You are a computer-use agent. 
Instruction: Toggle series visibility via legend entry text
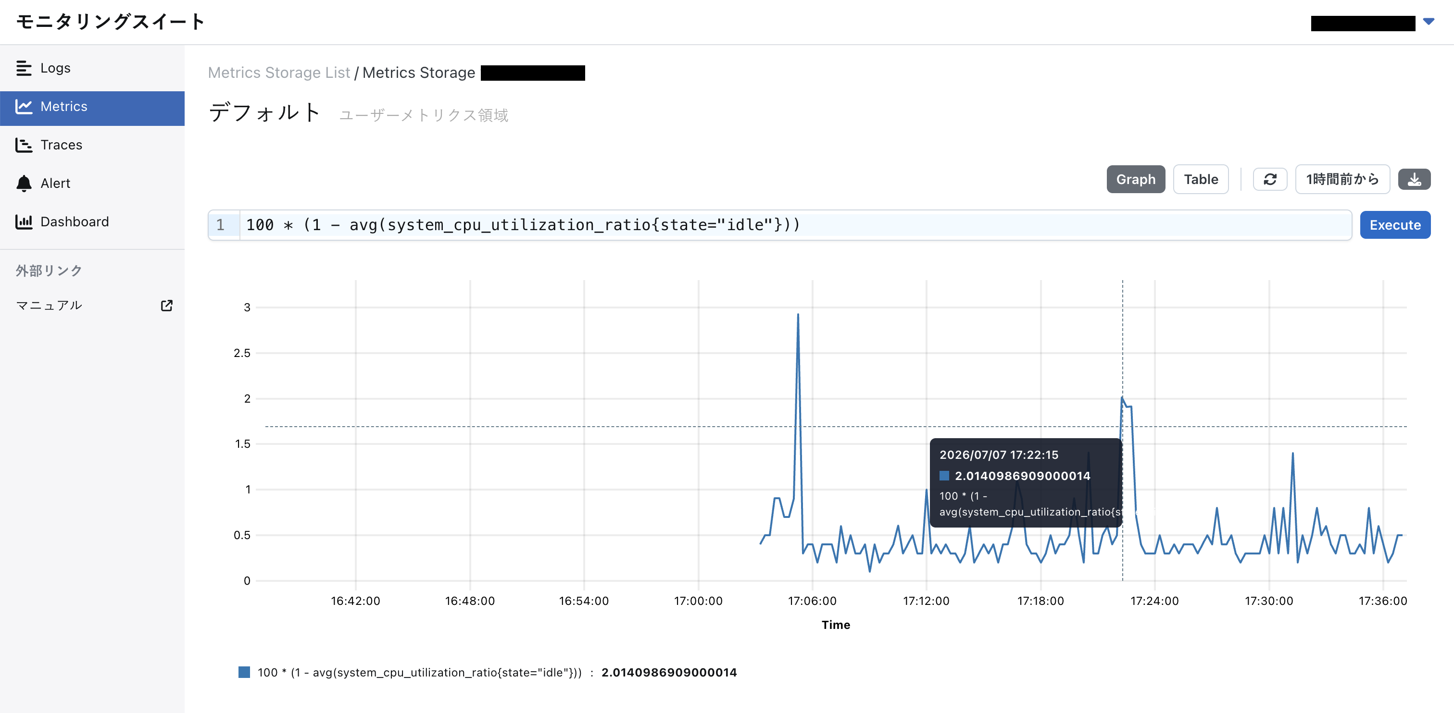tap(419, 672)
